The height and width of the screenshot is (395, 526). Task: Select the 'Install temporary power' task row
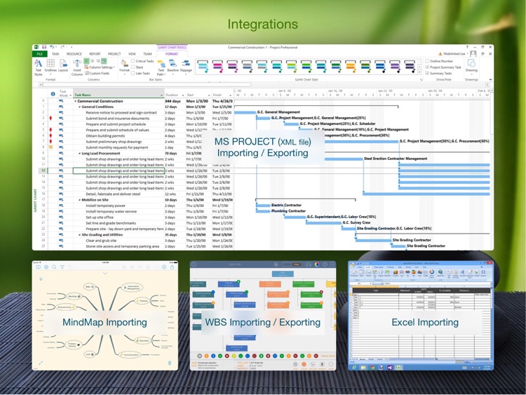[x=105, y=206]
